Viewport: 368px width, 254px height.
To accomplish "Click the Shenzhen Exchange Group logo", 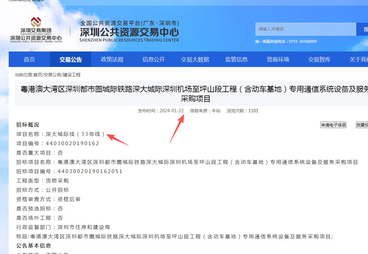I will (36, 30).
